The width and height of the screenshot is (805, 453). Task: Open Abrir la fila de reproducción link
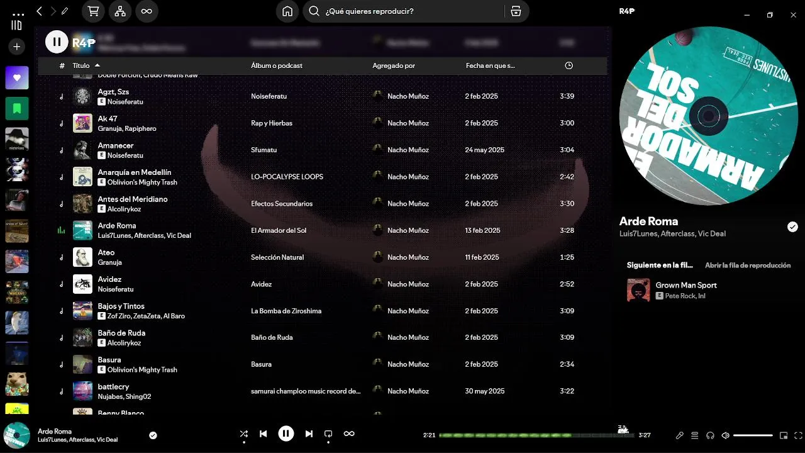click(x=748, y=266)
